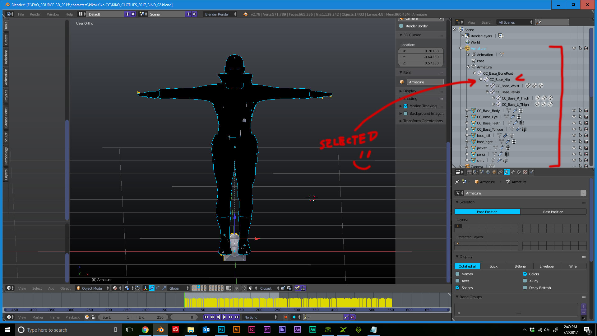This screenshot has width=597, height=336.
Task: Open the Render Layers properties tab
Action: coord(475,172)
